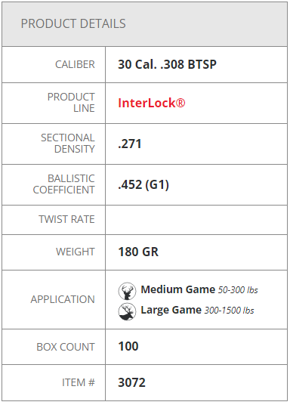This screenshot has width=290, height=405.
Task: Click the APPLICATION row label
Action: [x=63, y=299]
